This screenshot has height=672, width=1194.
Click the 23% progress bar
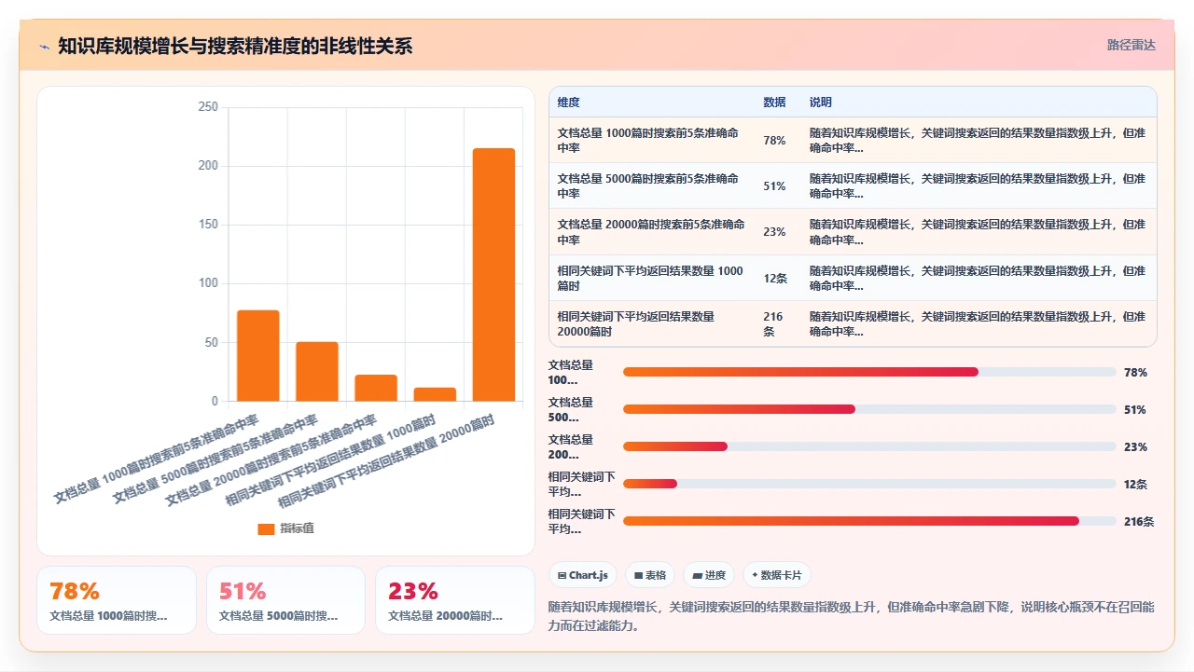pos(869,446)
